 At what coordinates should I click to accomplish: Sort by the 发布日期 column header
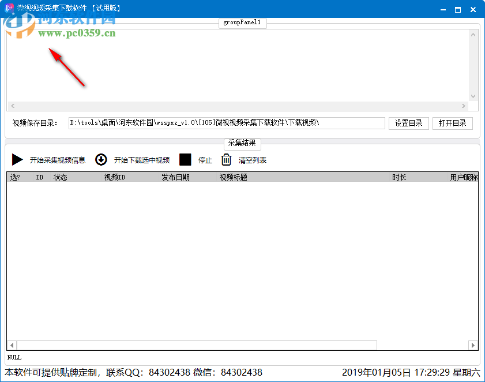tap(177, 177)
